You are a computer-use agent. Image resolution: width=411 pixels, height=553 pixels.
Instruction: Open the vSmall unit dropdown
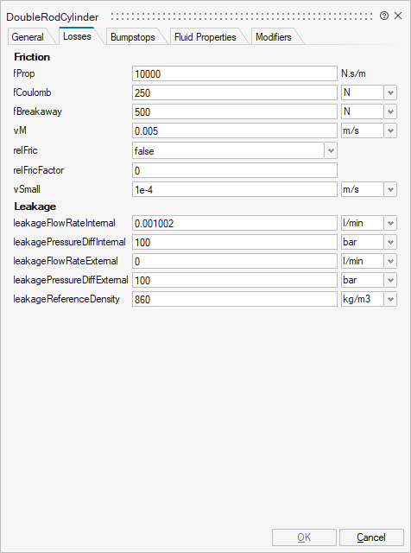coord(390,189)
